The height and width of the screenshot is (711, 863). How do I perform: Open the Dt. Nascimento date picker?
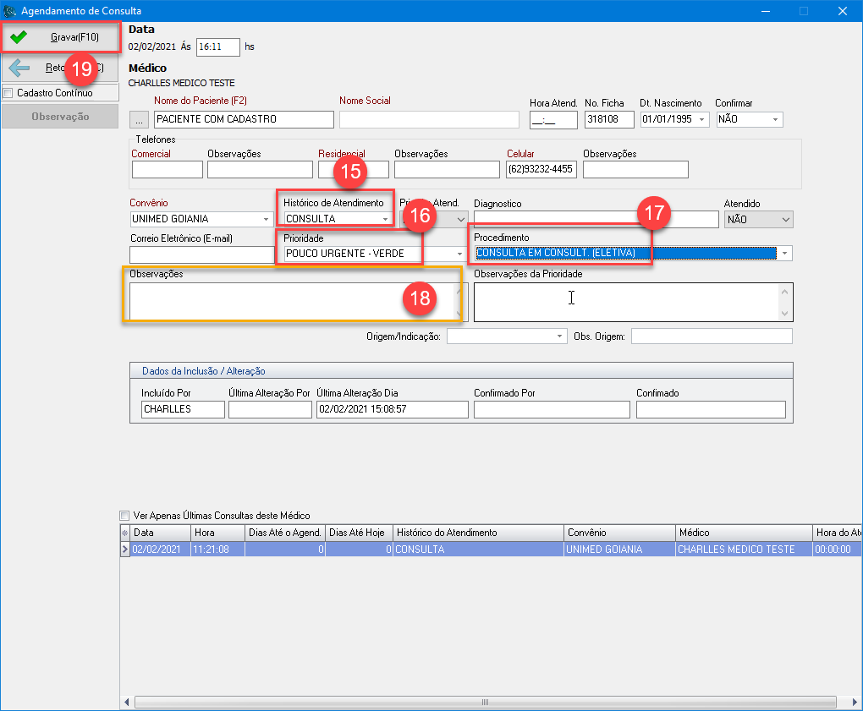tap(701, 120)
